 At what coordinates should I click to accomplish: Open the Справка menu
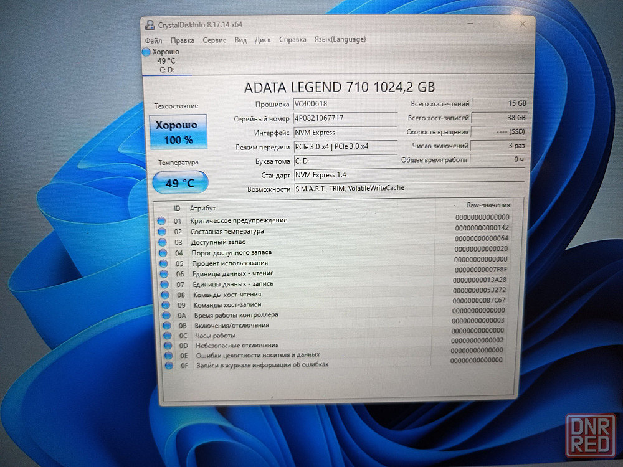(x=292, y=39)
